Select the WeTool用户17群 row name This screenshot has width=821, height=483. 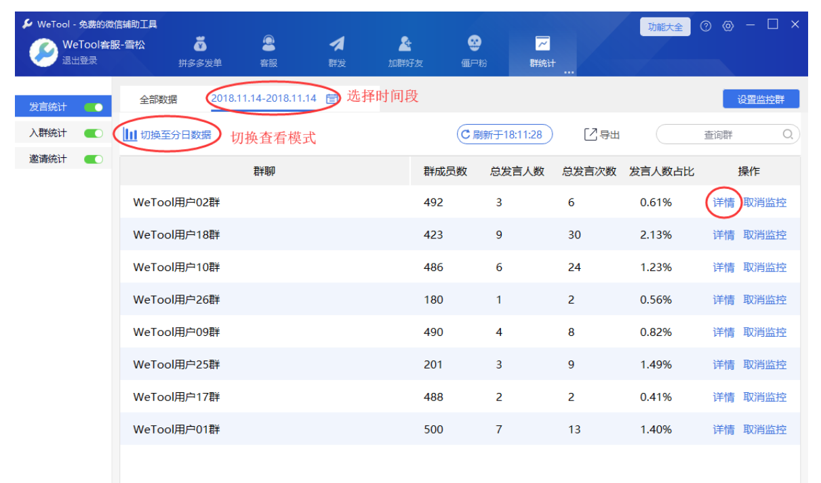coord(176,397)
